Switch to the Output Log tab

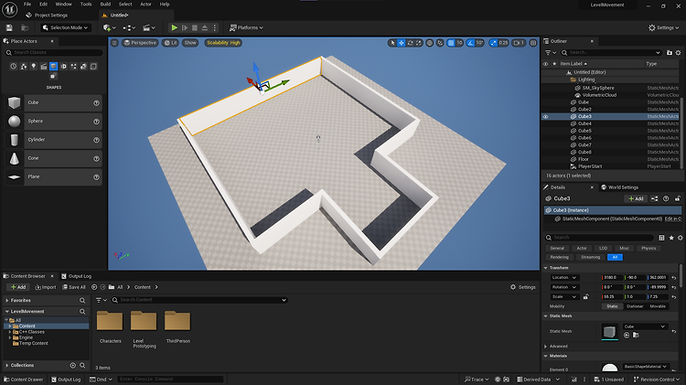click(76, 276)
